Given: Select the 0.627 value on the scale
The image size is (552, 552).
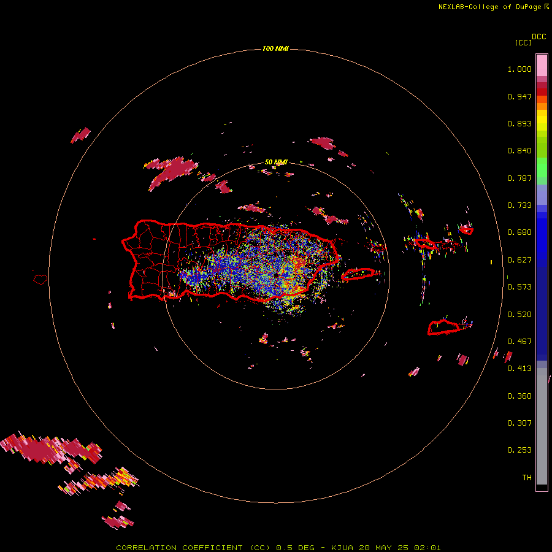Looking at the screenshot, I should click(519, 260).
